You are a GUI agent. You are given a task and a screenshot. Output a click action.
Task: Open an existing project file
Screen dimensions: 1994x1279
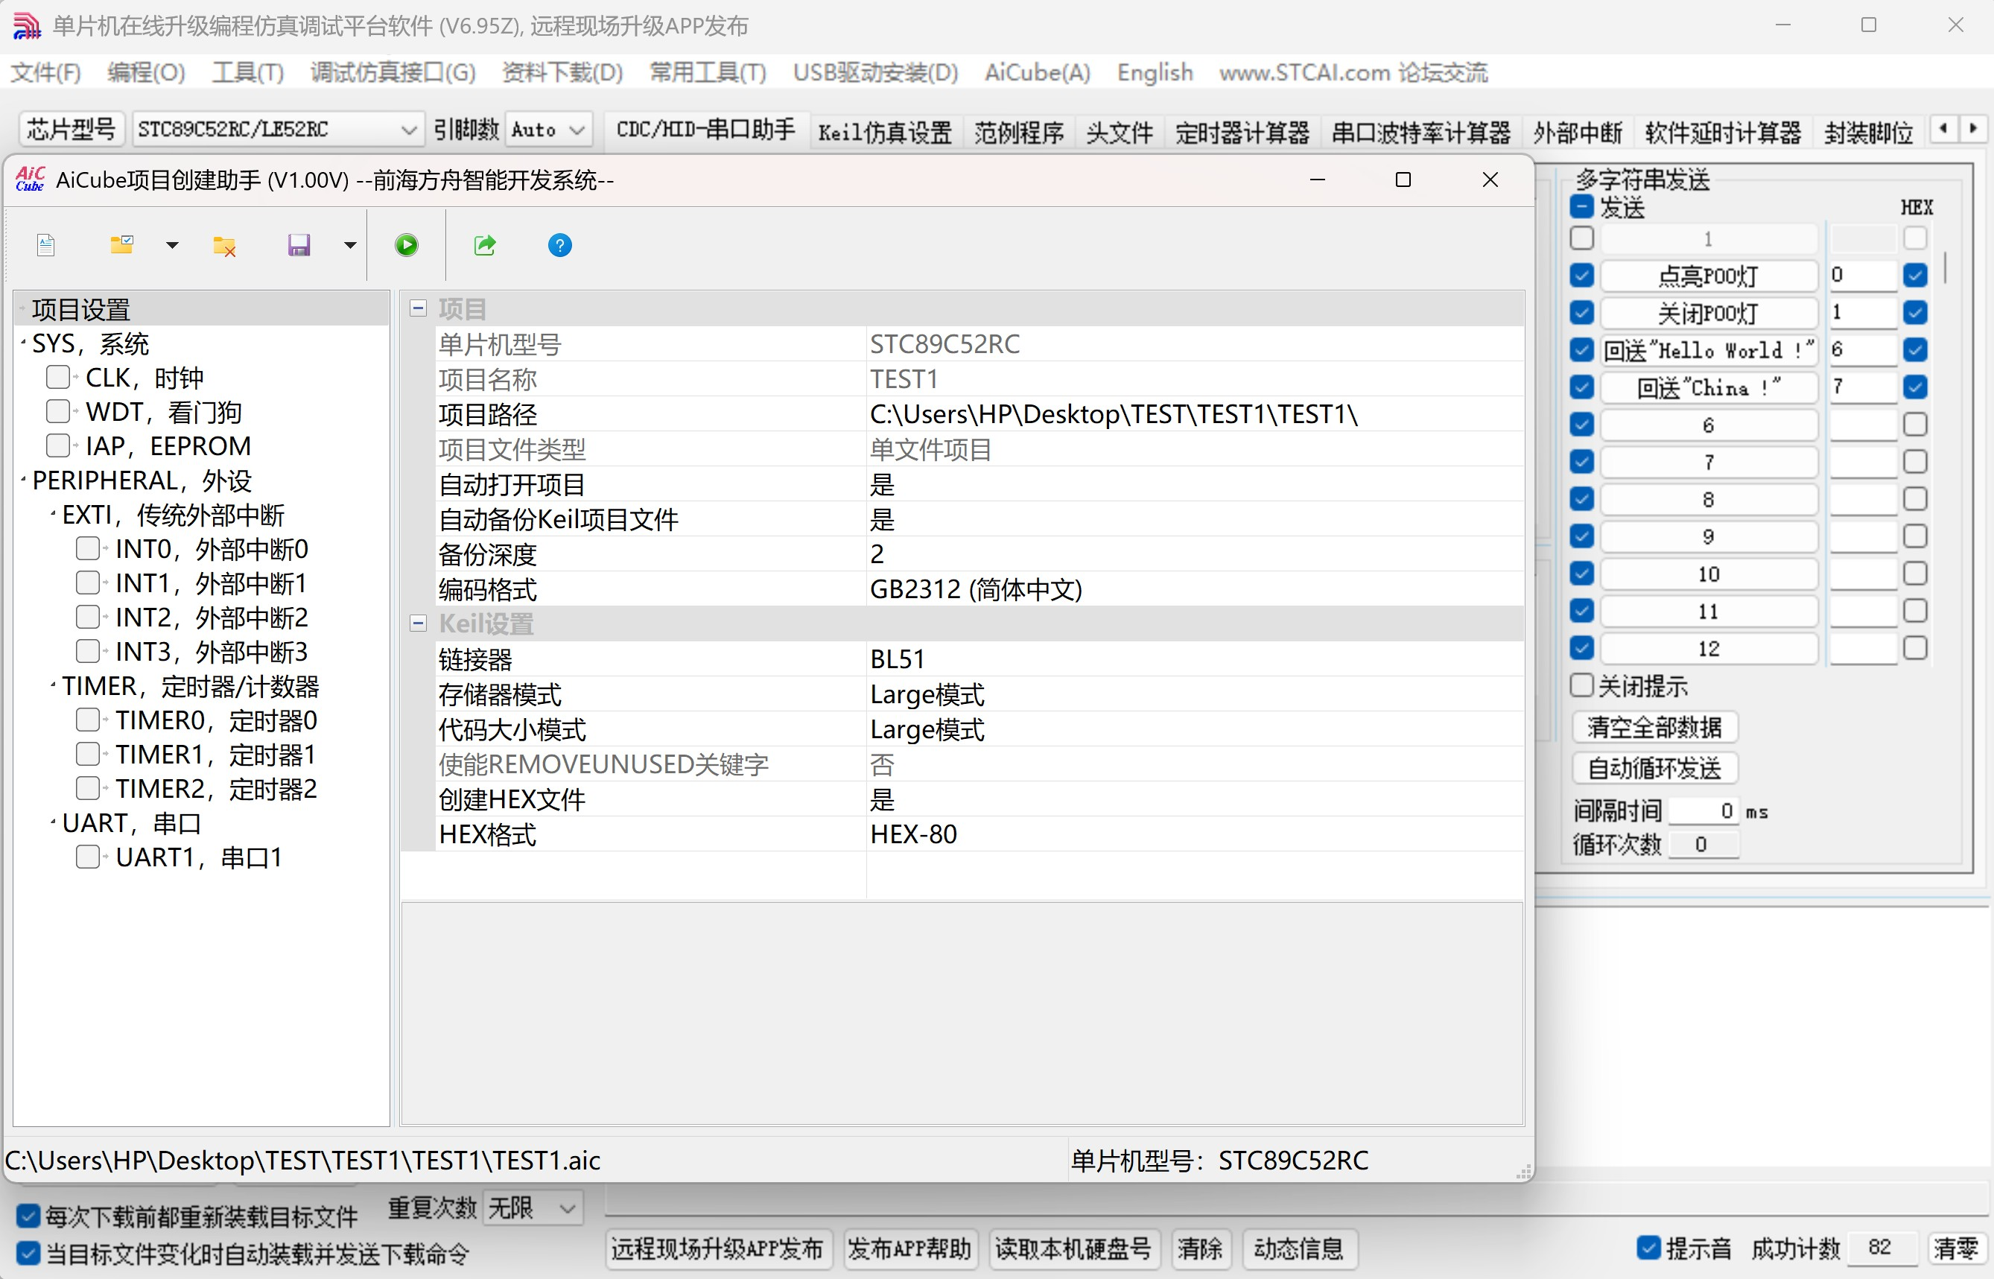pyautogui.click(x=122, y=244)
